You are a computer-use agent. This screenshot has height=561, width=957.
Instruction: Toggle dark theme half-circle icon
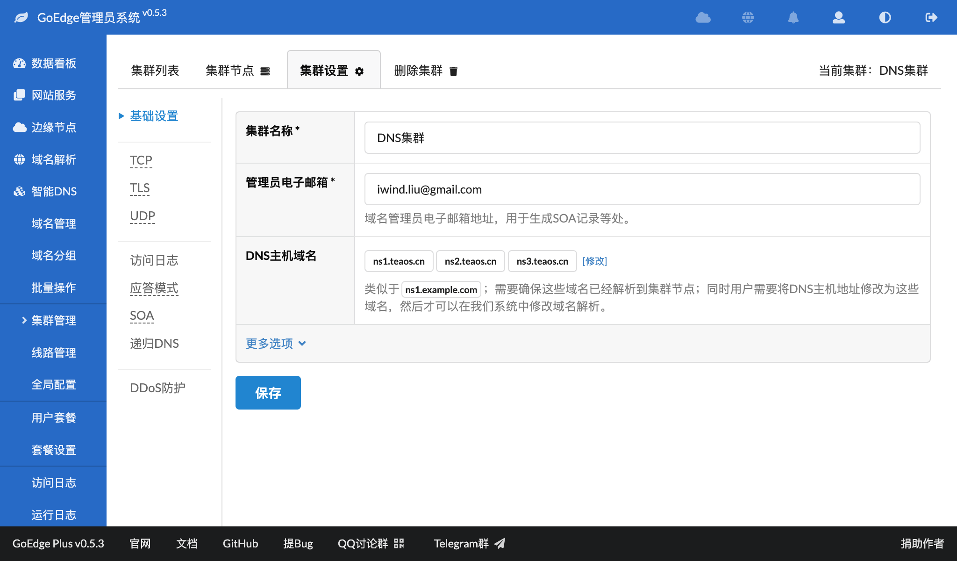[x=885, y=18]
